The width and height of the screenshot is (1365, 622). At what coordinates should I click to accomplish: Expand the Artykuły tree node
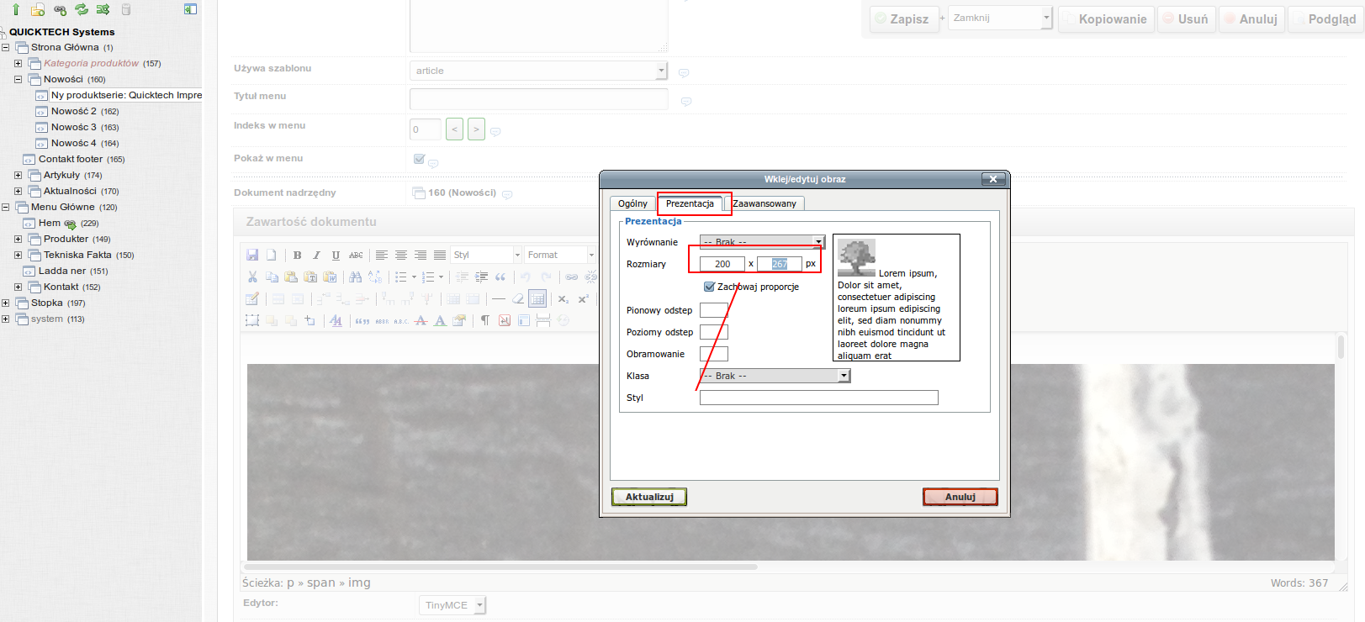(x=18, y=175)
